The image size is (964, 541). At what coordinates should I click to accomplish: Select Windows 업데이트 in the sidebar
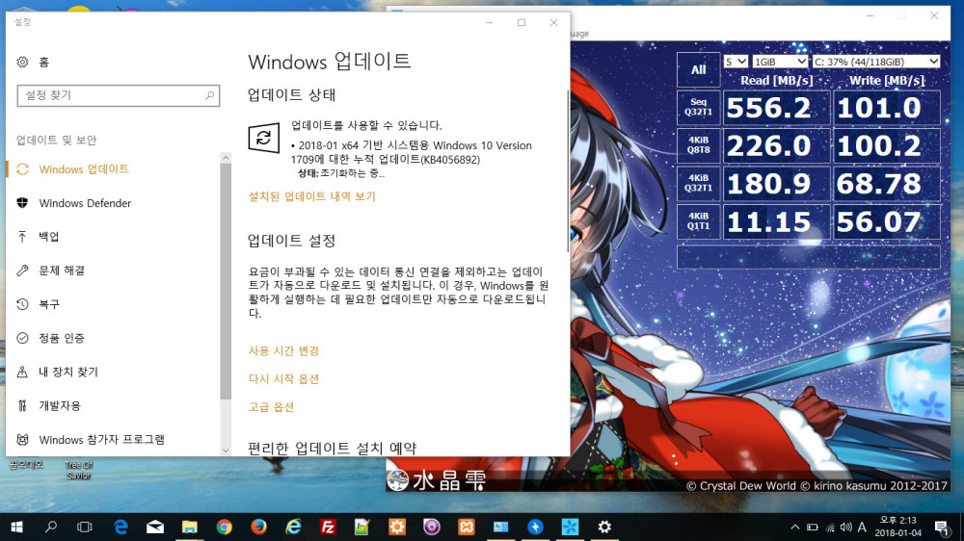[84, 169]
